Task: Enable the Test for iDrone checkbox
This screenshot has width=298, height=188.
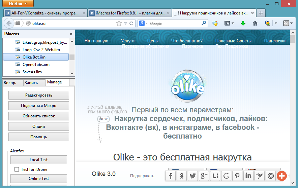Action: 17,170
